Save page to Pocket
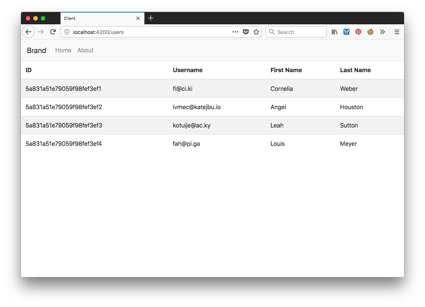 point(246,32)
